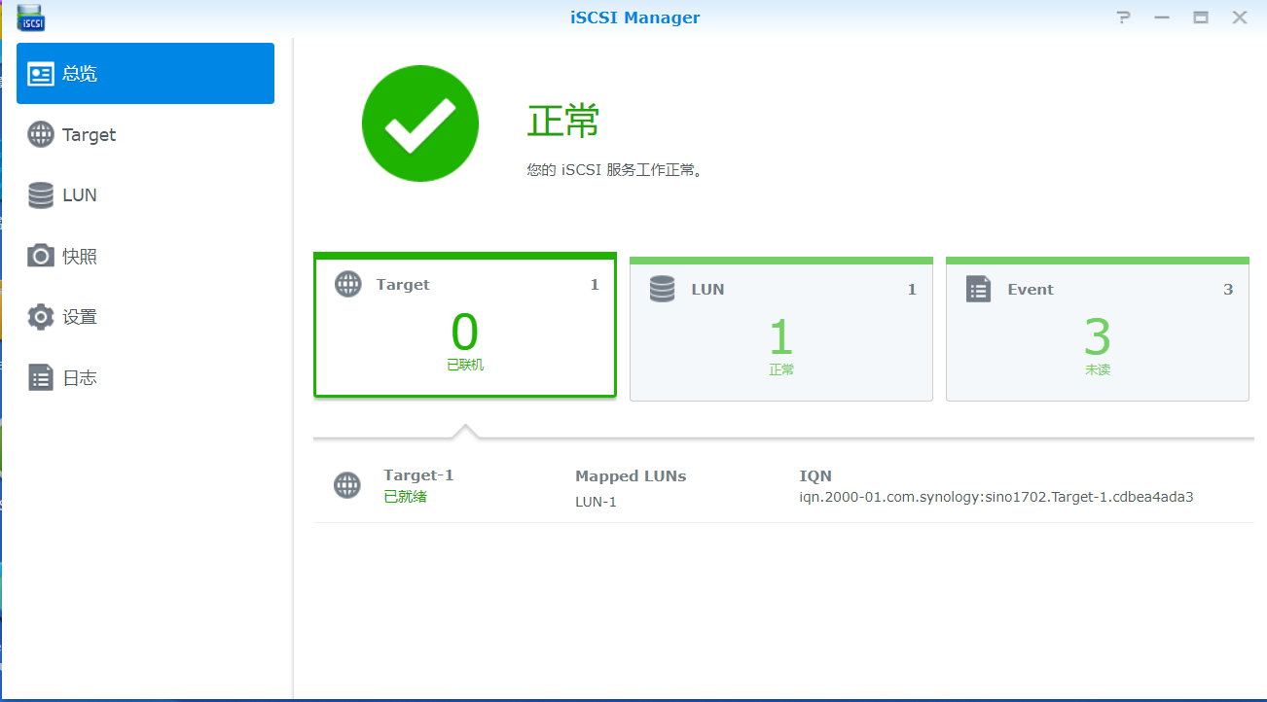This screenshot has height=702, width=1267.
Task: Click the LUN disk stack icon in sidebar
Action: pos(41,195)
